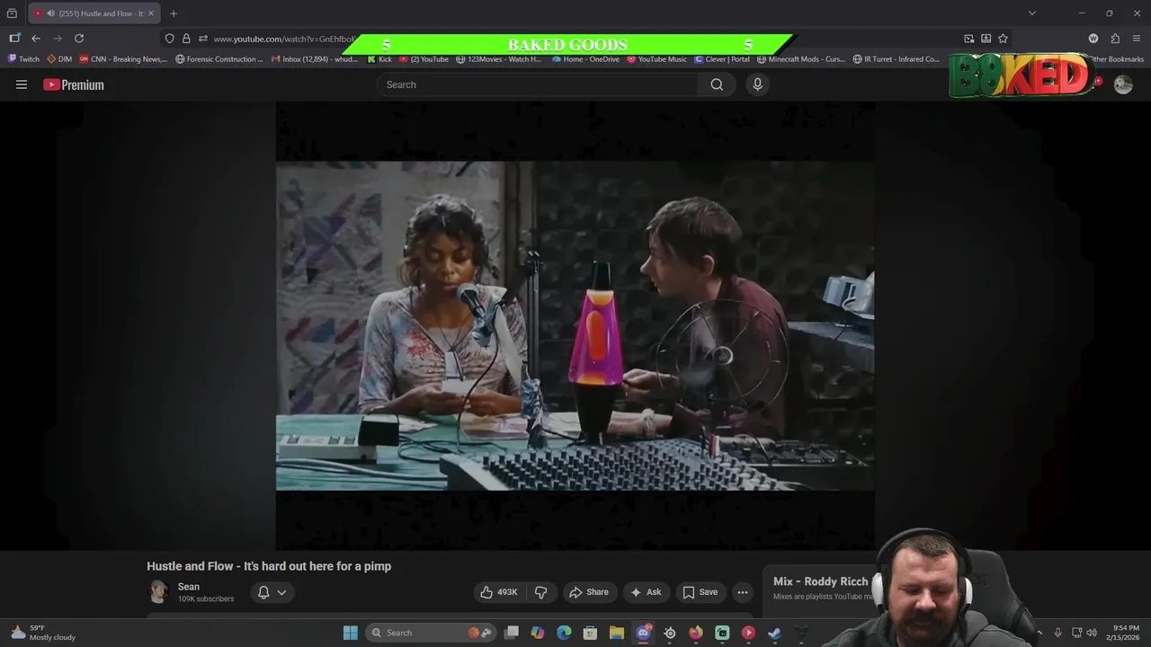Select the Hustle and Flow tab
The image size is (1151, 647).
[x=94, y=13]
